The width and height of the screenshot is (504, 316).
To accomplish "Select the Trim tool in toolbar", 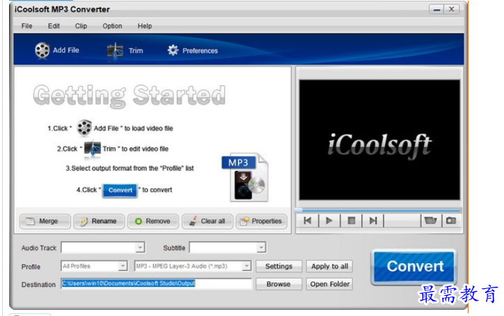I will point(125,51).
